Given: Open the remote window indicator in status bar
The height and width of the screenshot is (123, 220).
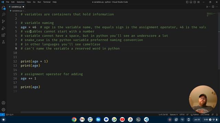Looking at the screenshot, I should pyautogui.click(x=2, y=114).
